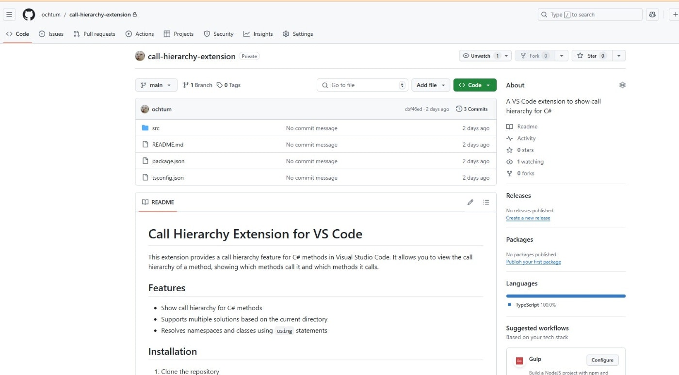The image size is (679, 375).
Task: Open the green Code dropdown
Action: 475,85
